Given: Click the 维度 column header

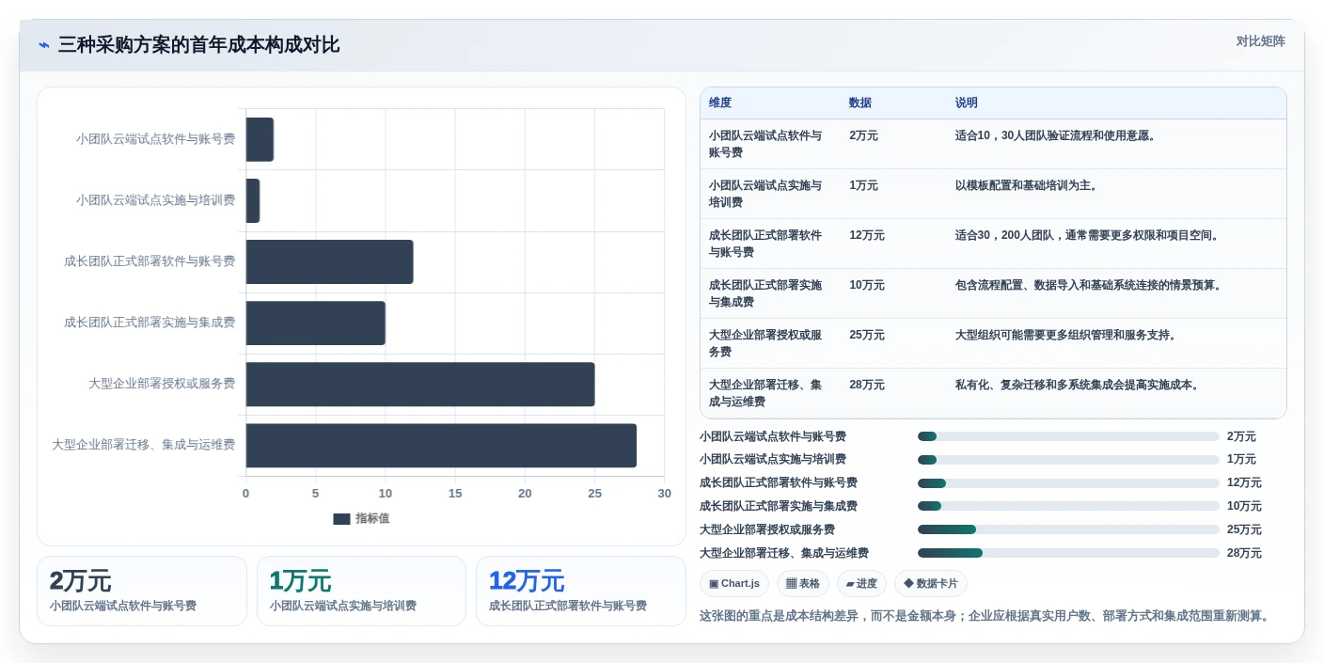Looking at the screenshot, I should click(720, 103).
